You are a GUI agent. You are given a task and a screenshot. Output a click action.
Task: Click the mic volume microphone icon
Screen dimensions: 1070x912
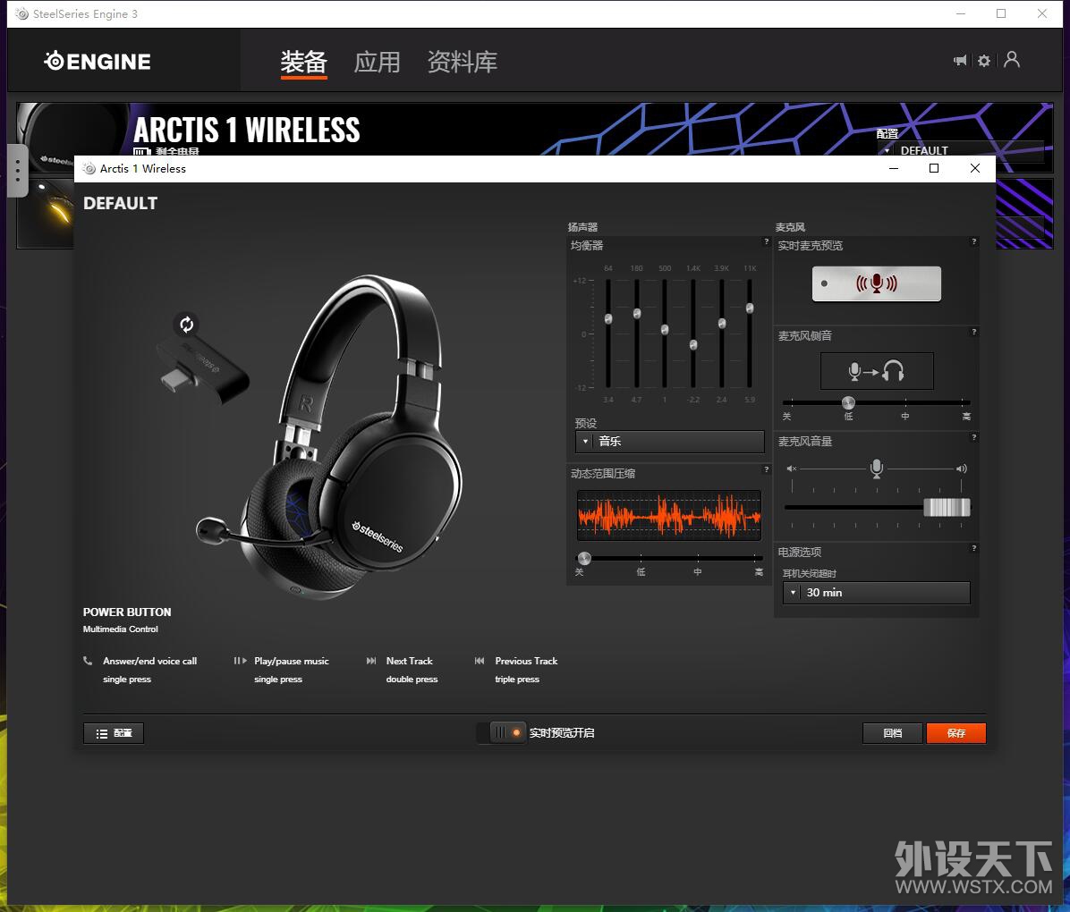pyautogui.click(x=877, y=468)
